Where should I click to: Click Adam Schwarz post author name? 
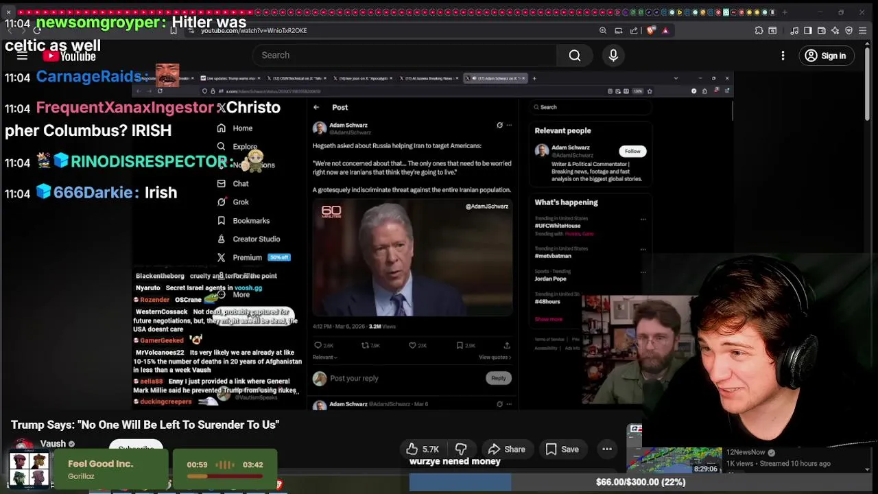click(348, 126)
